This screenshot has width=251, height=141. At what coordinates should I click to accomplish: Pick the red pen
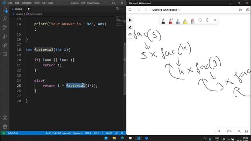171,21
